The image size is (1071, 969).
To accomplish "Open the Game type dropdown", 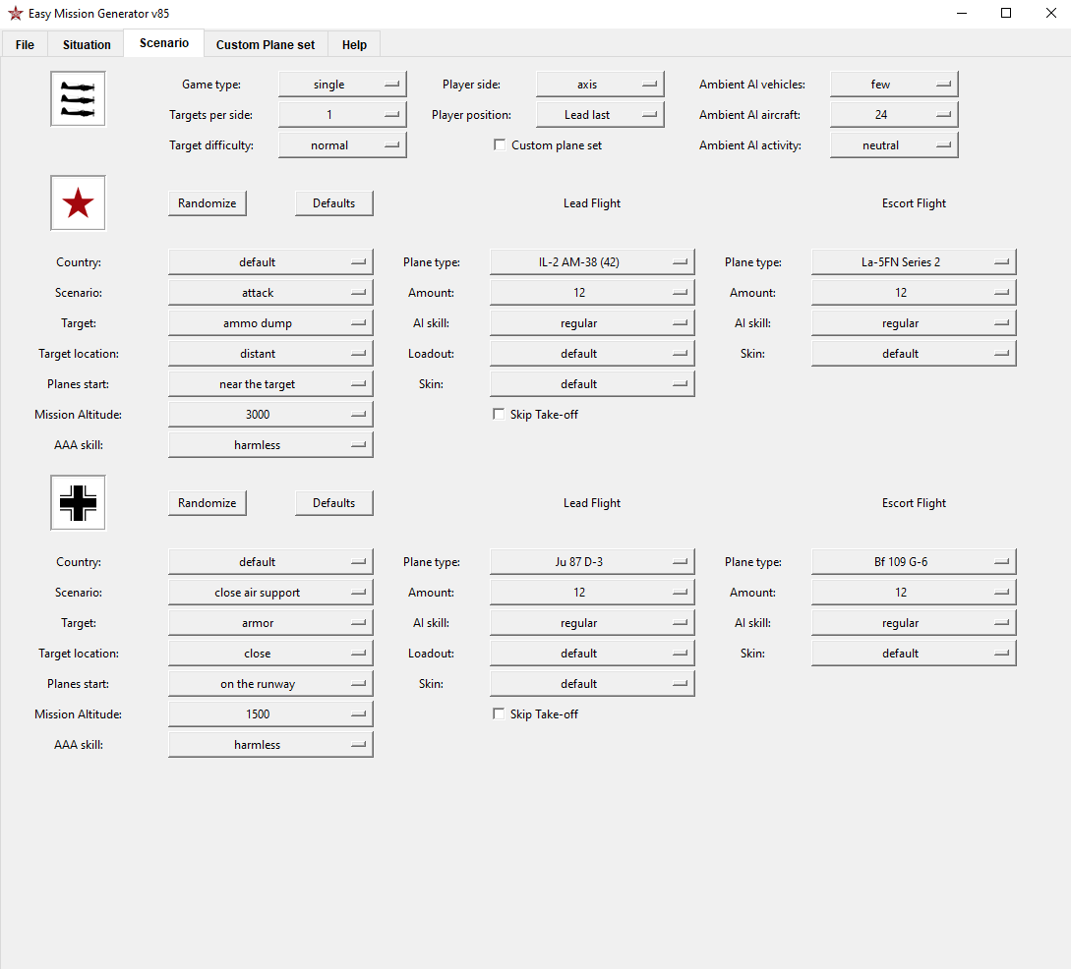I will [342, 85].
